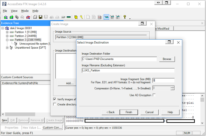Open the Help menu
206x136 pixels.
(x=35, y=11)
